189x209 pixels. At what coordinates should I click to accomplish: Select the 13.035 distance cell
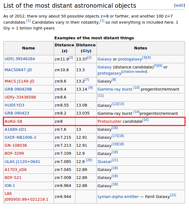point(86,113)
